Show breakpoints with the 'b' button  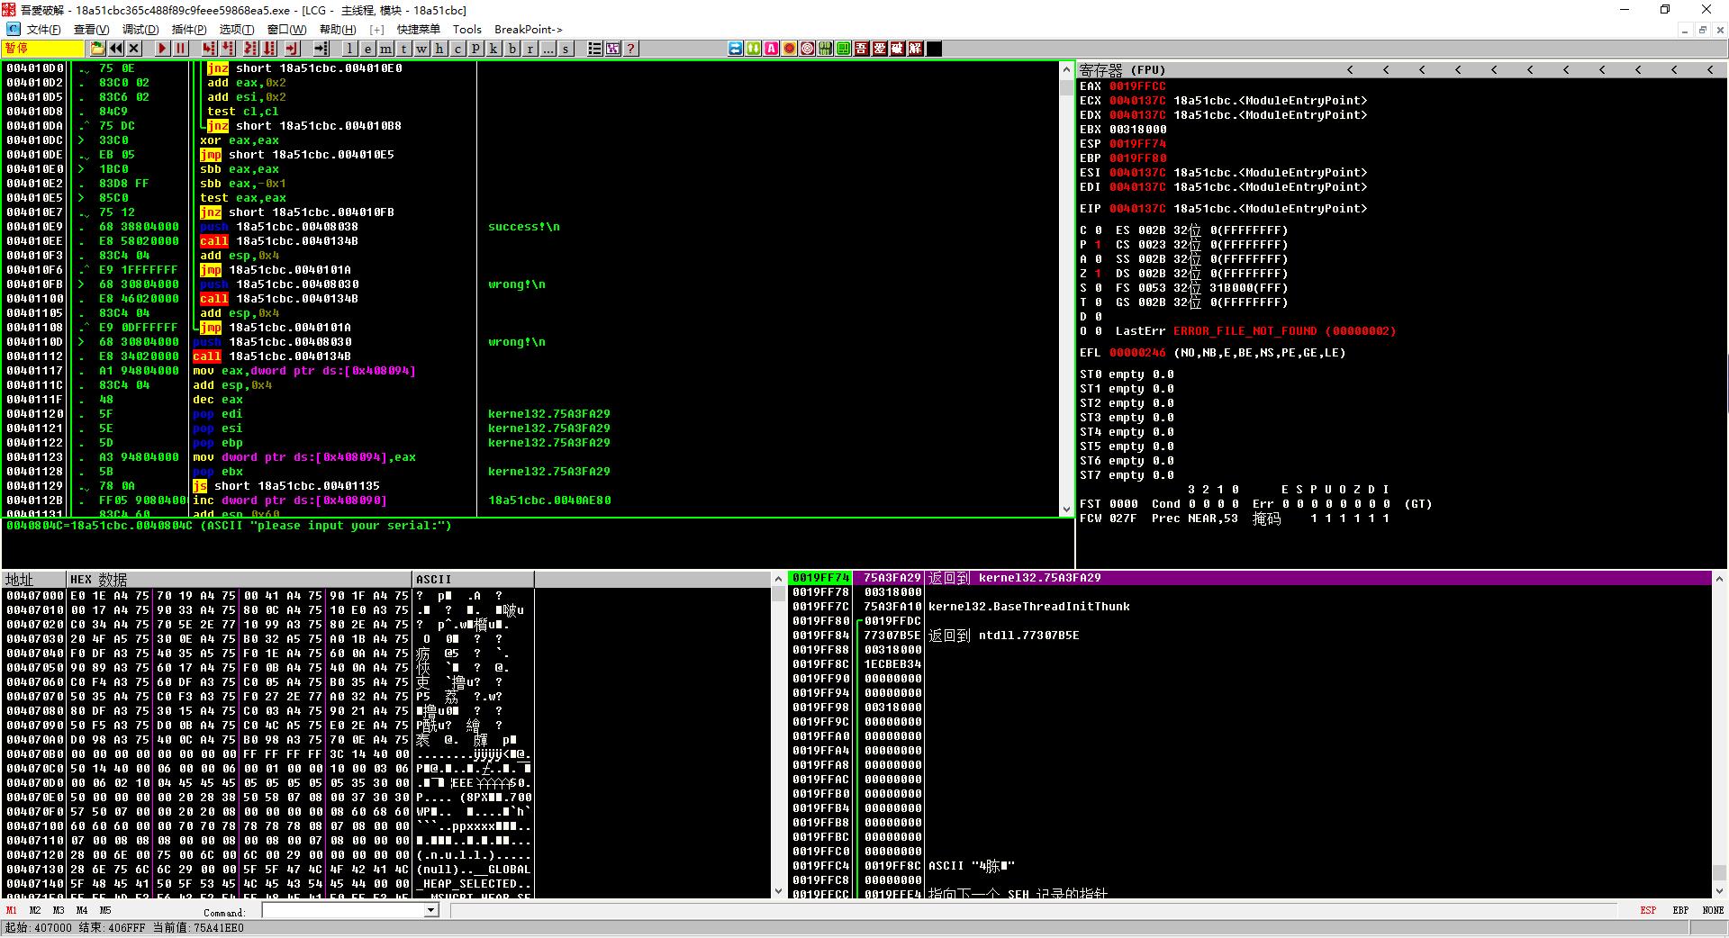(x=511, y=49)
